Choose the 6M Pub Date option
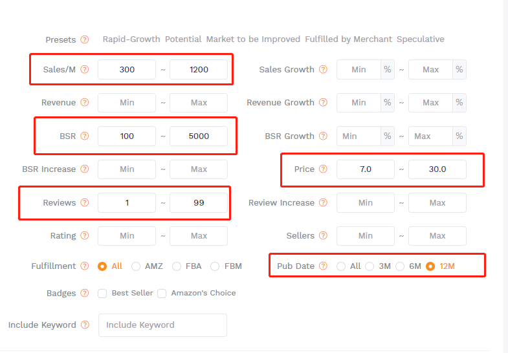508x353 pixels. click(400, 266)
